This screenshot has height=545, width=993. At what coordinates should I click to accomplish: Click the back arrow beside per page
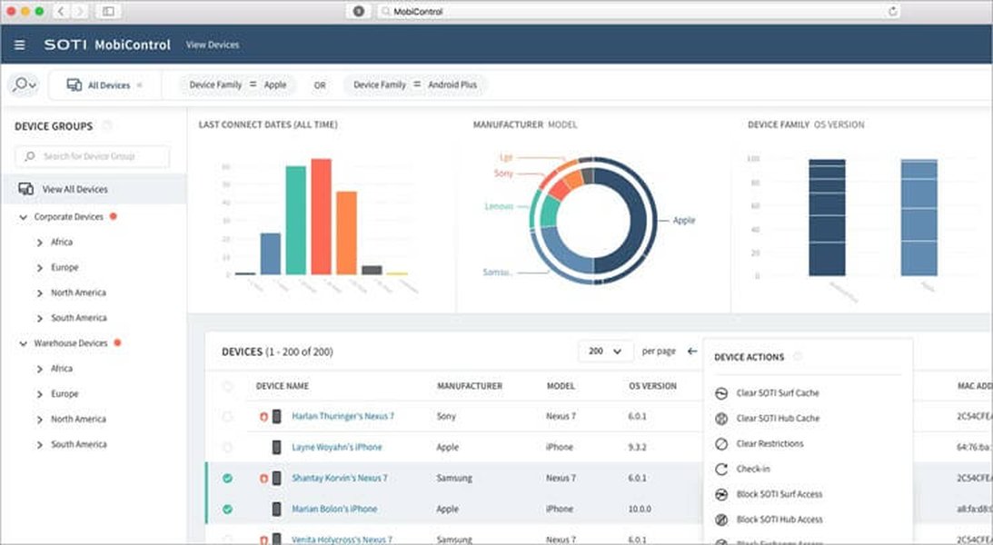[x=692, y=351]
